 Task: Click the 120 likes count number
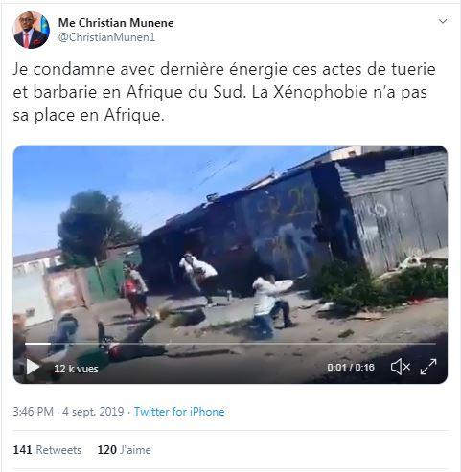tap(107, 450)
